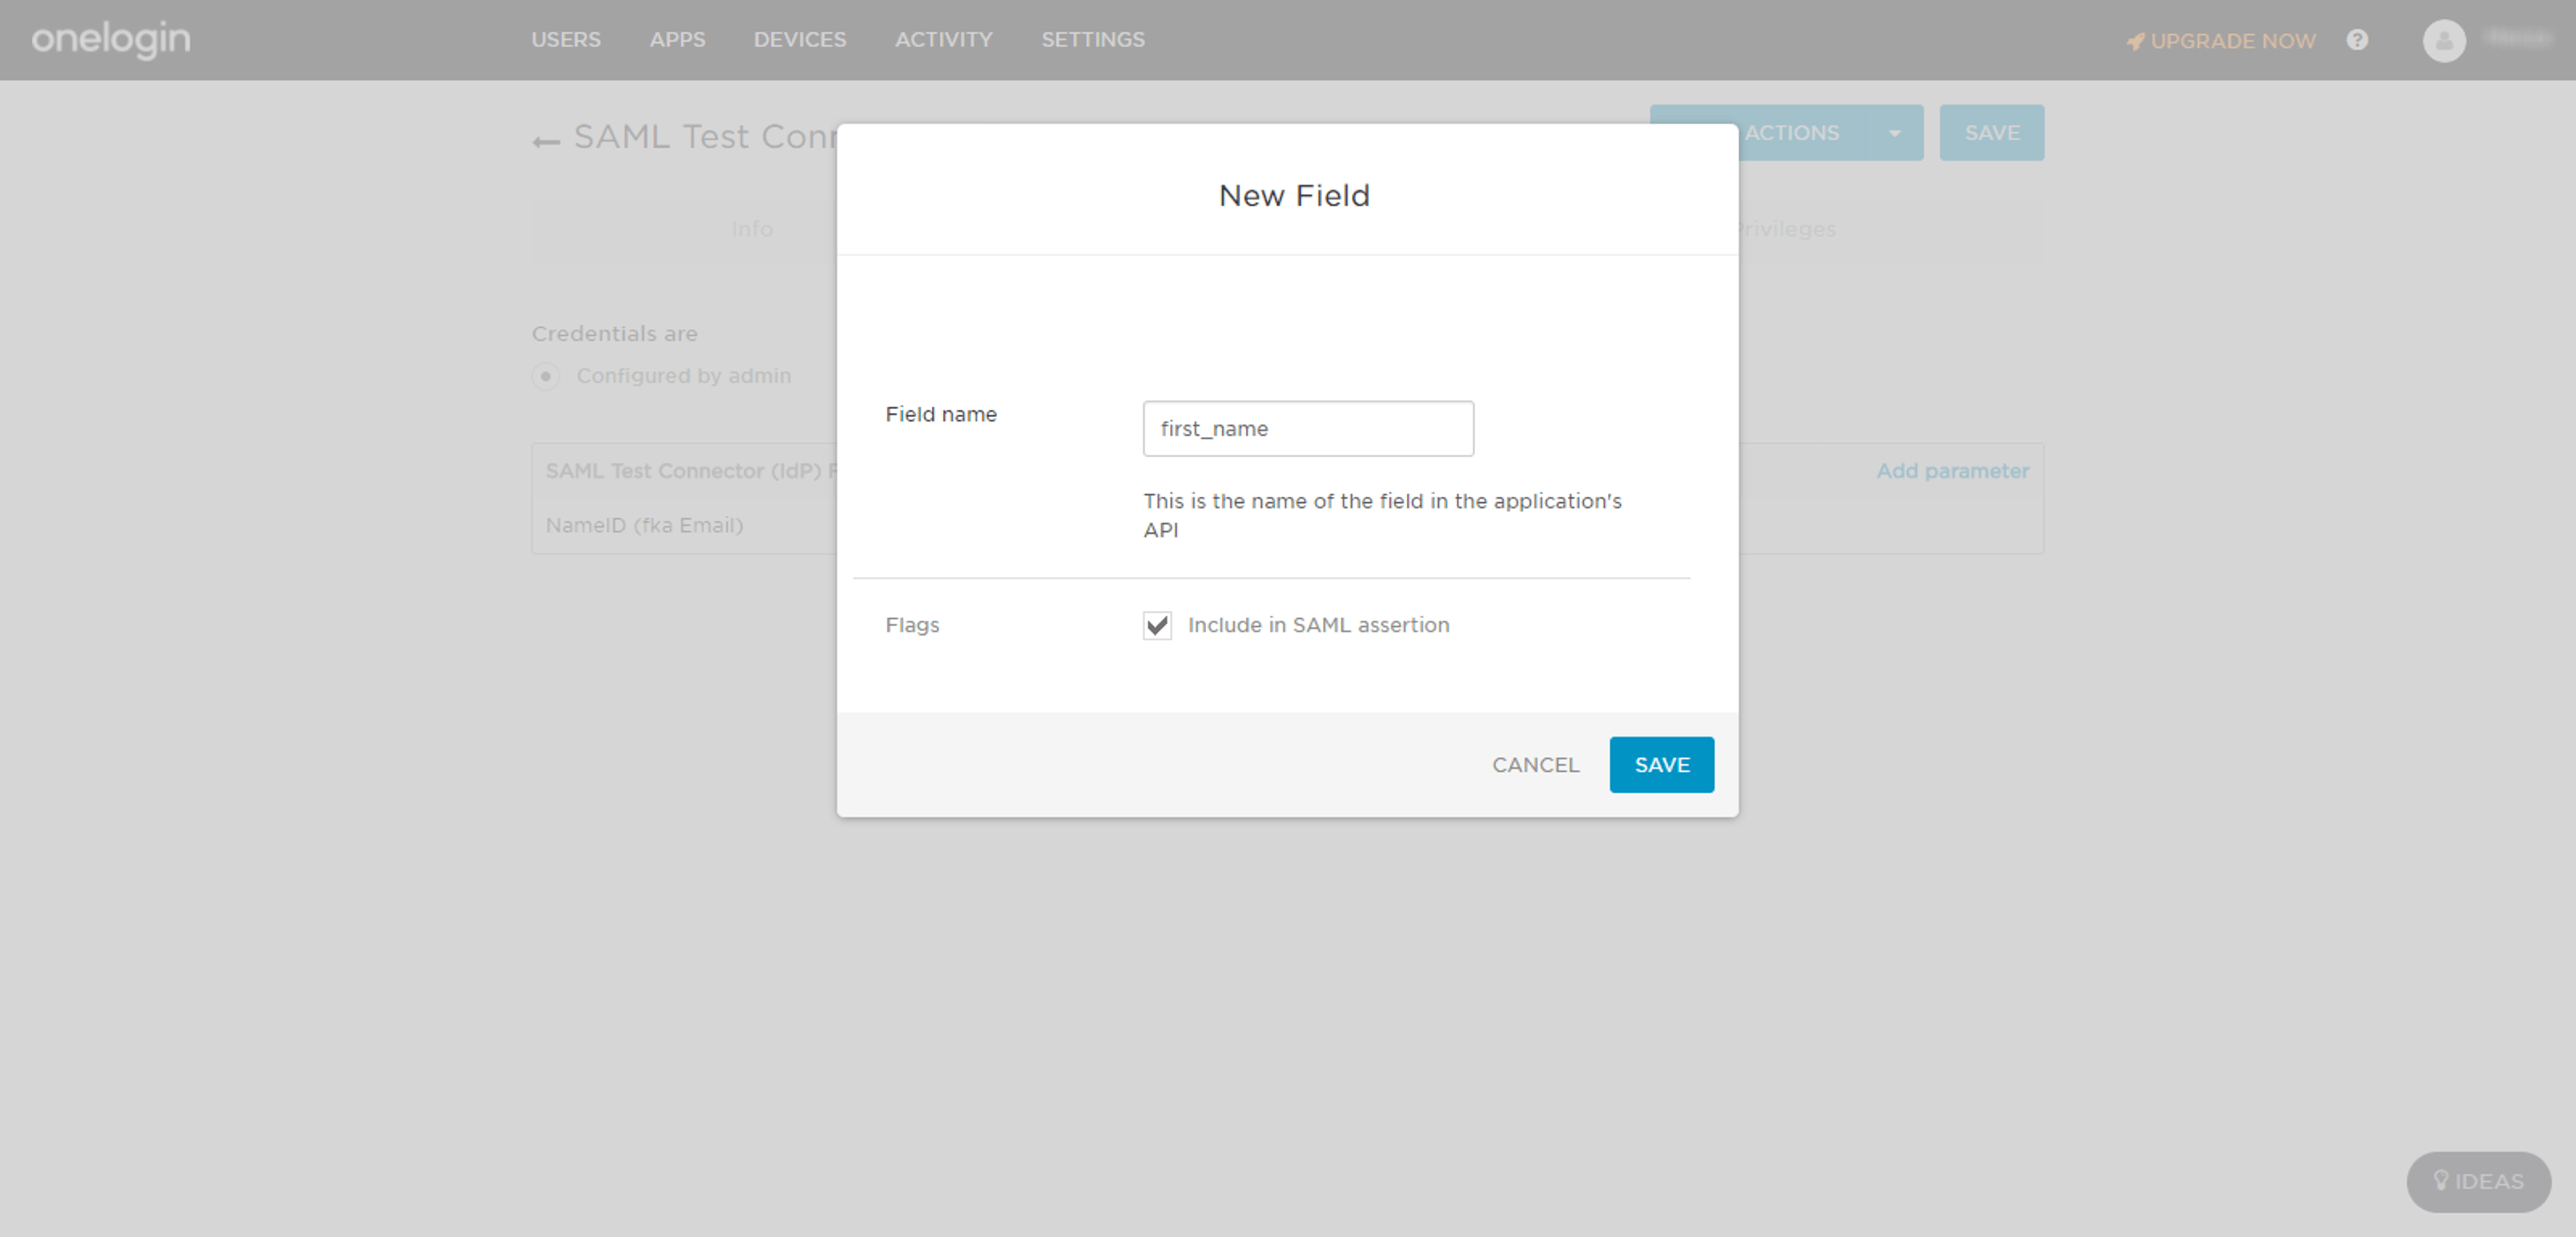Open the user avatar menu
The height and width of the screenshot is (1237, 2576).
tap(2444, 40)
